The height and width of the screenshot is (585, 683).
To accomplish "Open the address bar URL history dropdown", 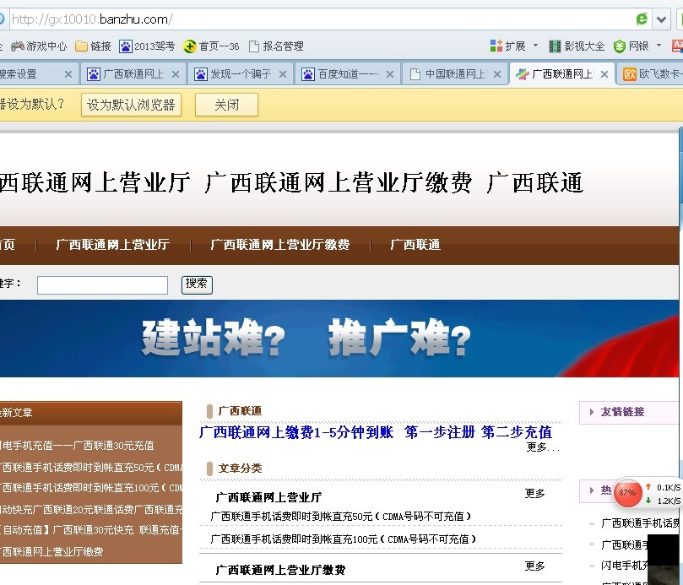I will tap(659, 18).
